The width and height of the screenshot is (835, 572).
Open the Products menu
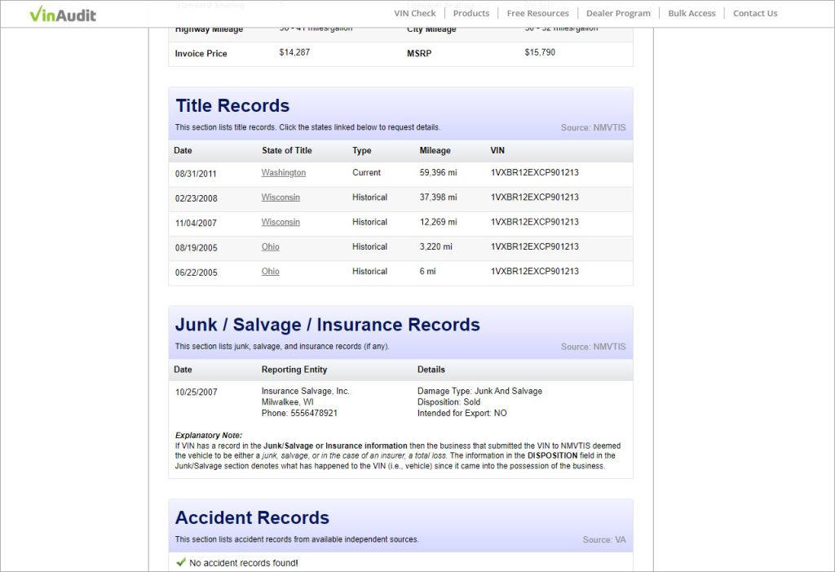coord(471,13)
